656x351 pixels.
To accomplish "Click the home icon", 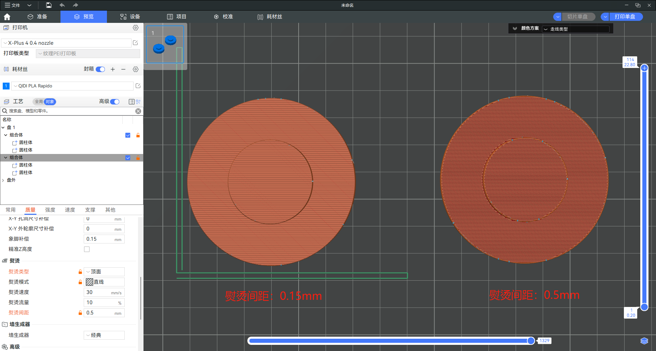I will coord(7,17).
